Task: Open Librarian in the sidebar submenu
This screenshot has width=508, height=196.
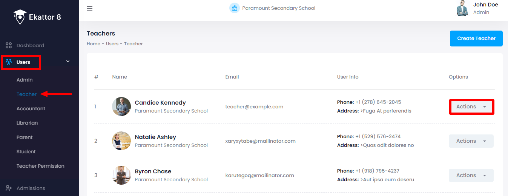Action: click(27, 123)
